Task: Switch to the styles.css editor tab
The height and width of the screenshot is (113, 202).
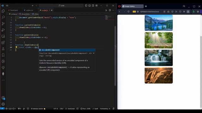Action: coord(29,10)
